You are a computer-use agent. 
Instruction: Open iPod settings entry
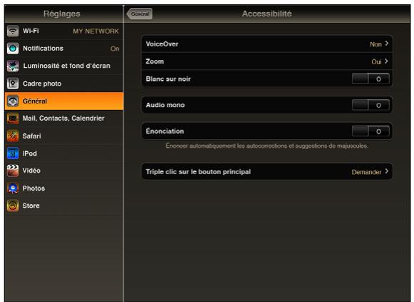[x=64, y=153]
